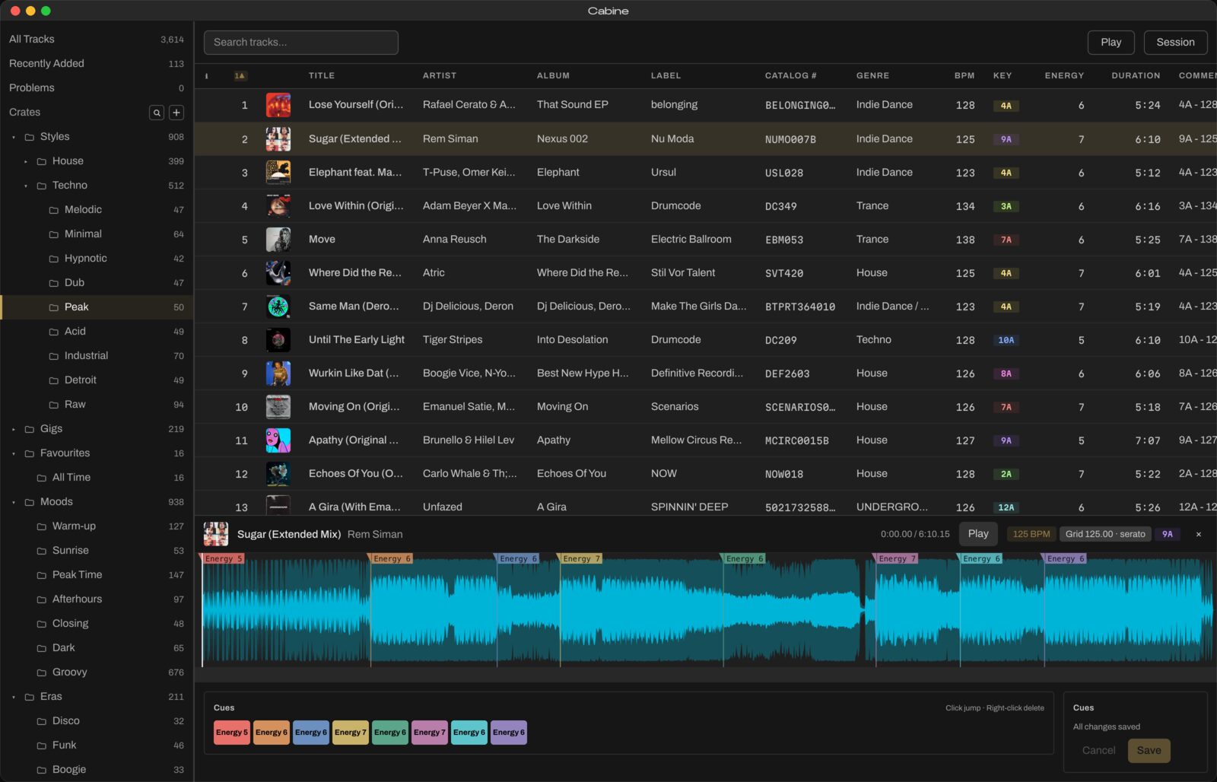
Task: Click the Grid 125.00 serato button
Action: pos(1105,534)
